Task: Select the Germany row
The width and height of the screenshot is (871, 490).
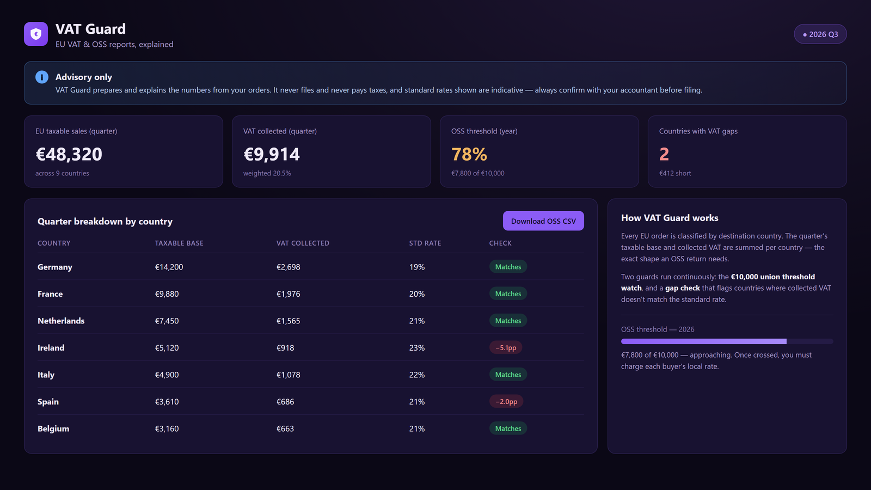Action: [x=310, y=267]
